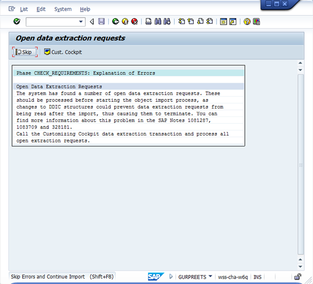Select the Phase CHECK_REQUIREMENTS header line
The height and width of the screenshot is (284, 313).
[x=128, y=73]
